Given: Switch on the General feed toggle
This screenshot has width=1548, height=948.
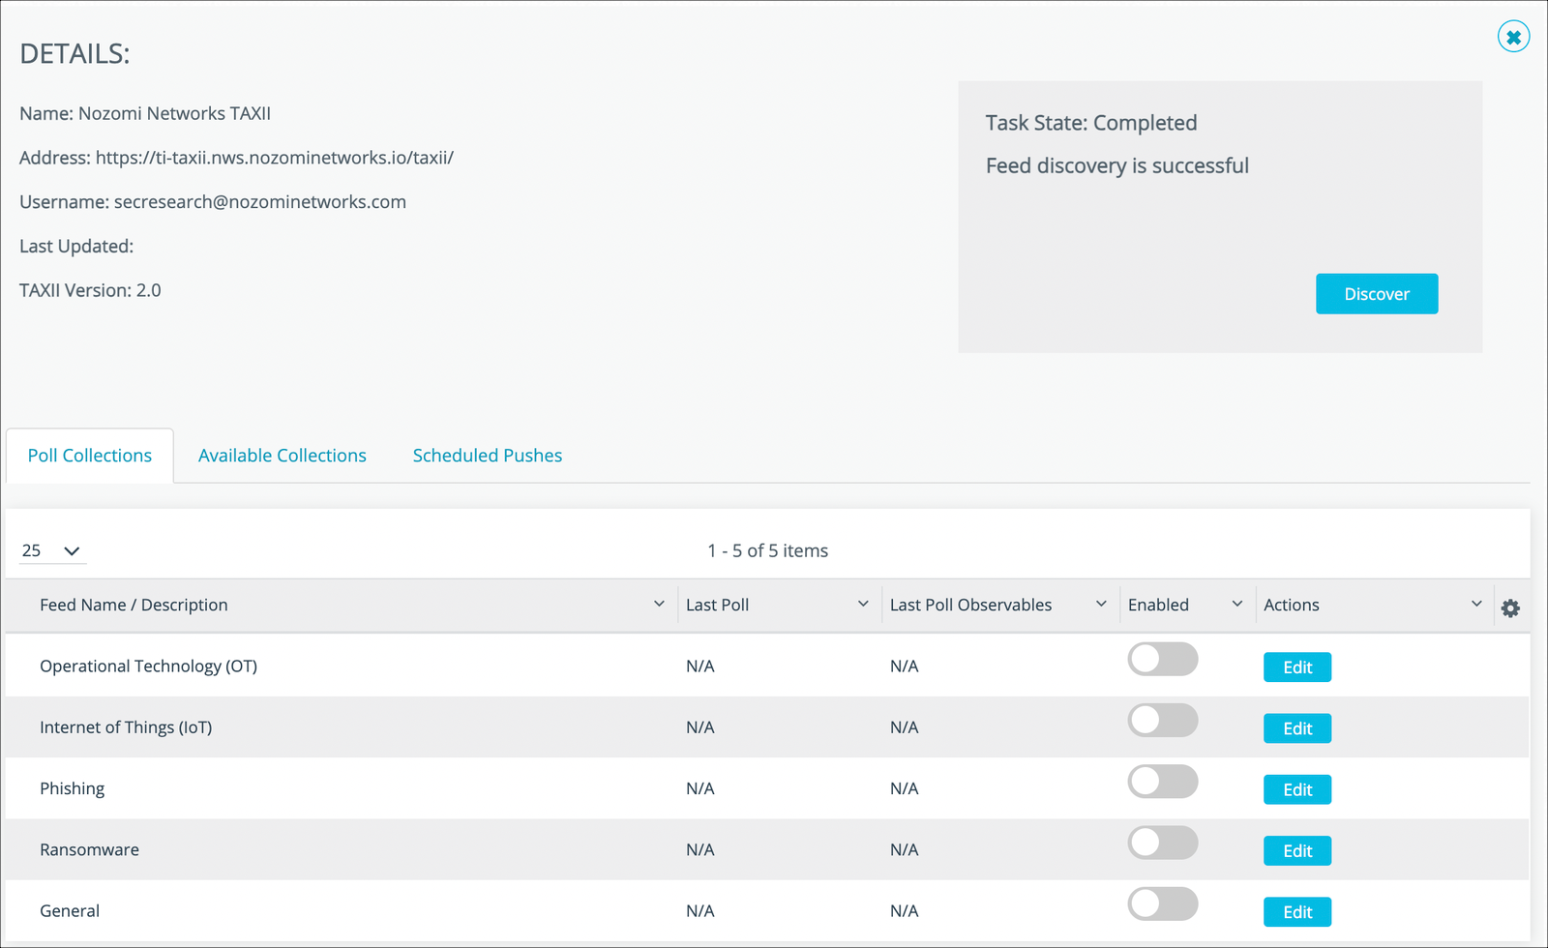Looking at the screenshot, I should pyautogui.click(x=1163, y=904).
